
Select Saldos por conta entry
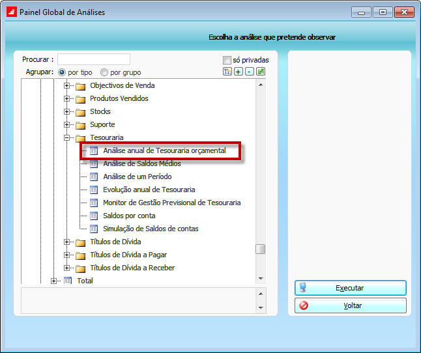[x=129, y=216]
